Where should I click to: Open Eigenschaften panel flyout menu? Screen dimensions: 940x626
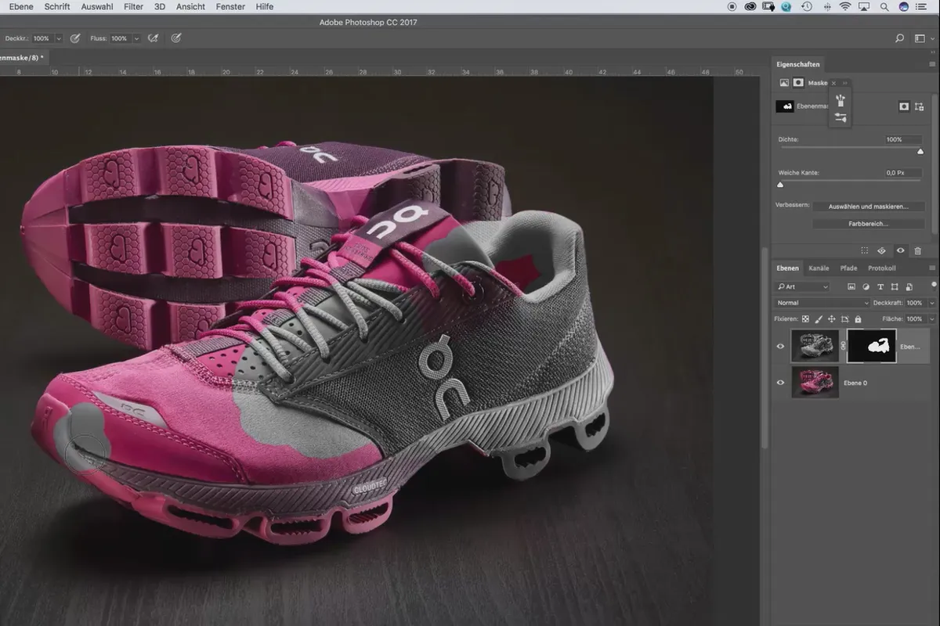click(932, 64)
